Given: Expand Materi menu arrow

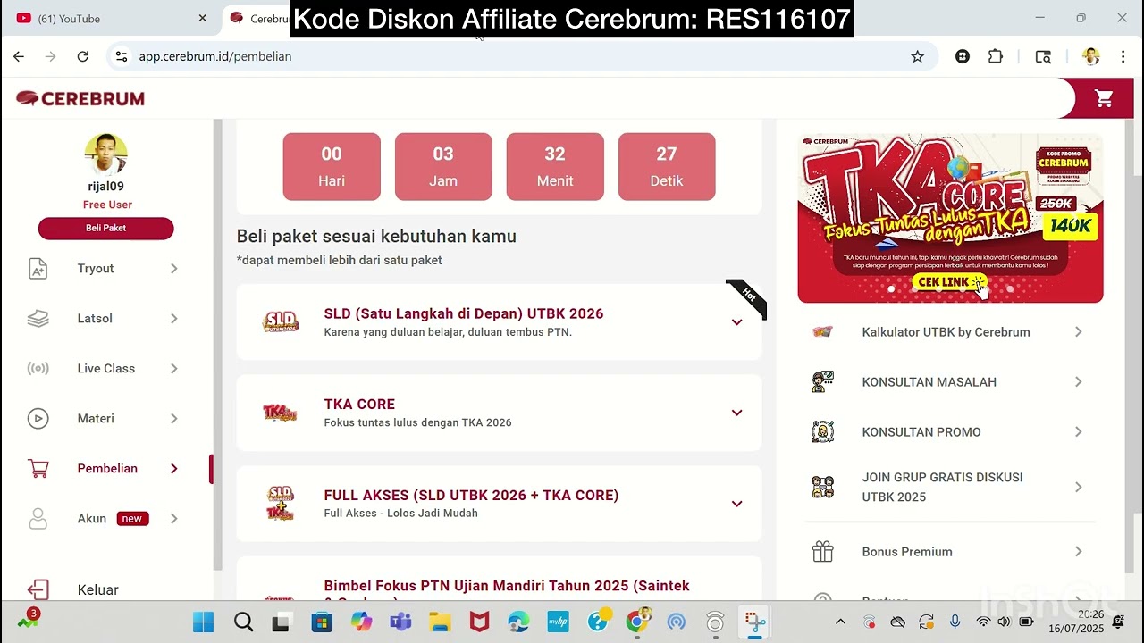Looking at the screenshot, I should [x=174, y=419].
